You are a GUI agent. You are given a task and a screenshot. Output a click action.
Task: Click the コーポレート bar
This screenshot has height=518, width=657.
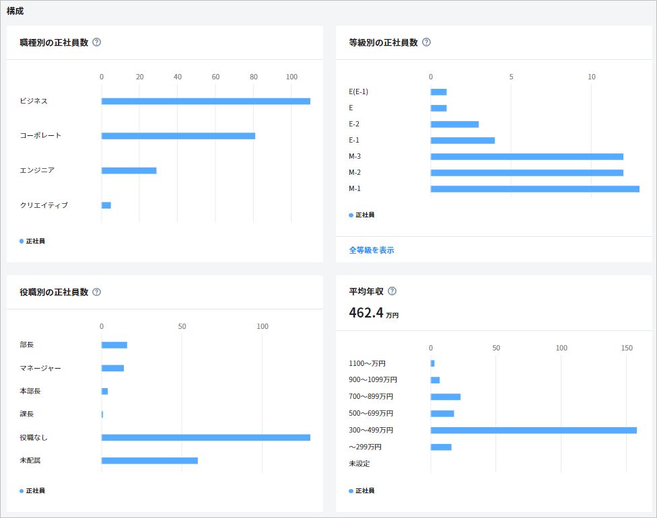click(178, 136)
